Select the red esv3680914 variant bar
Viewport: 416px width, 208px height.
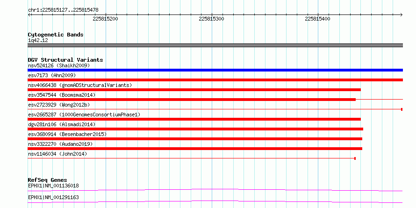(x=195, y=139)
